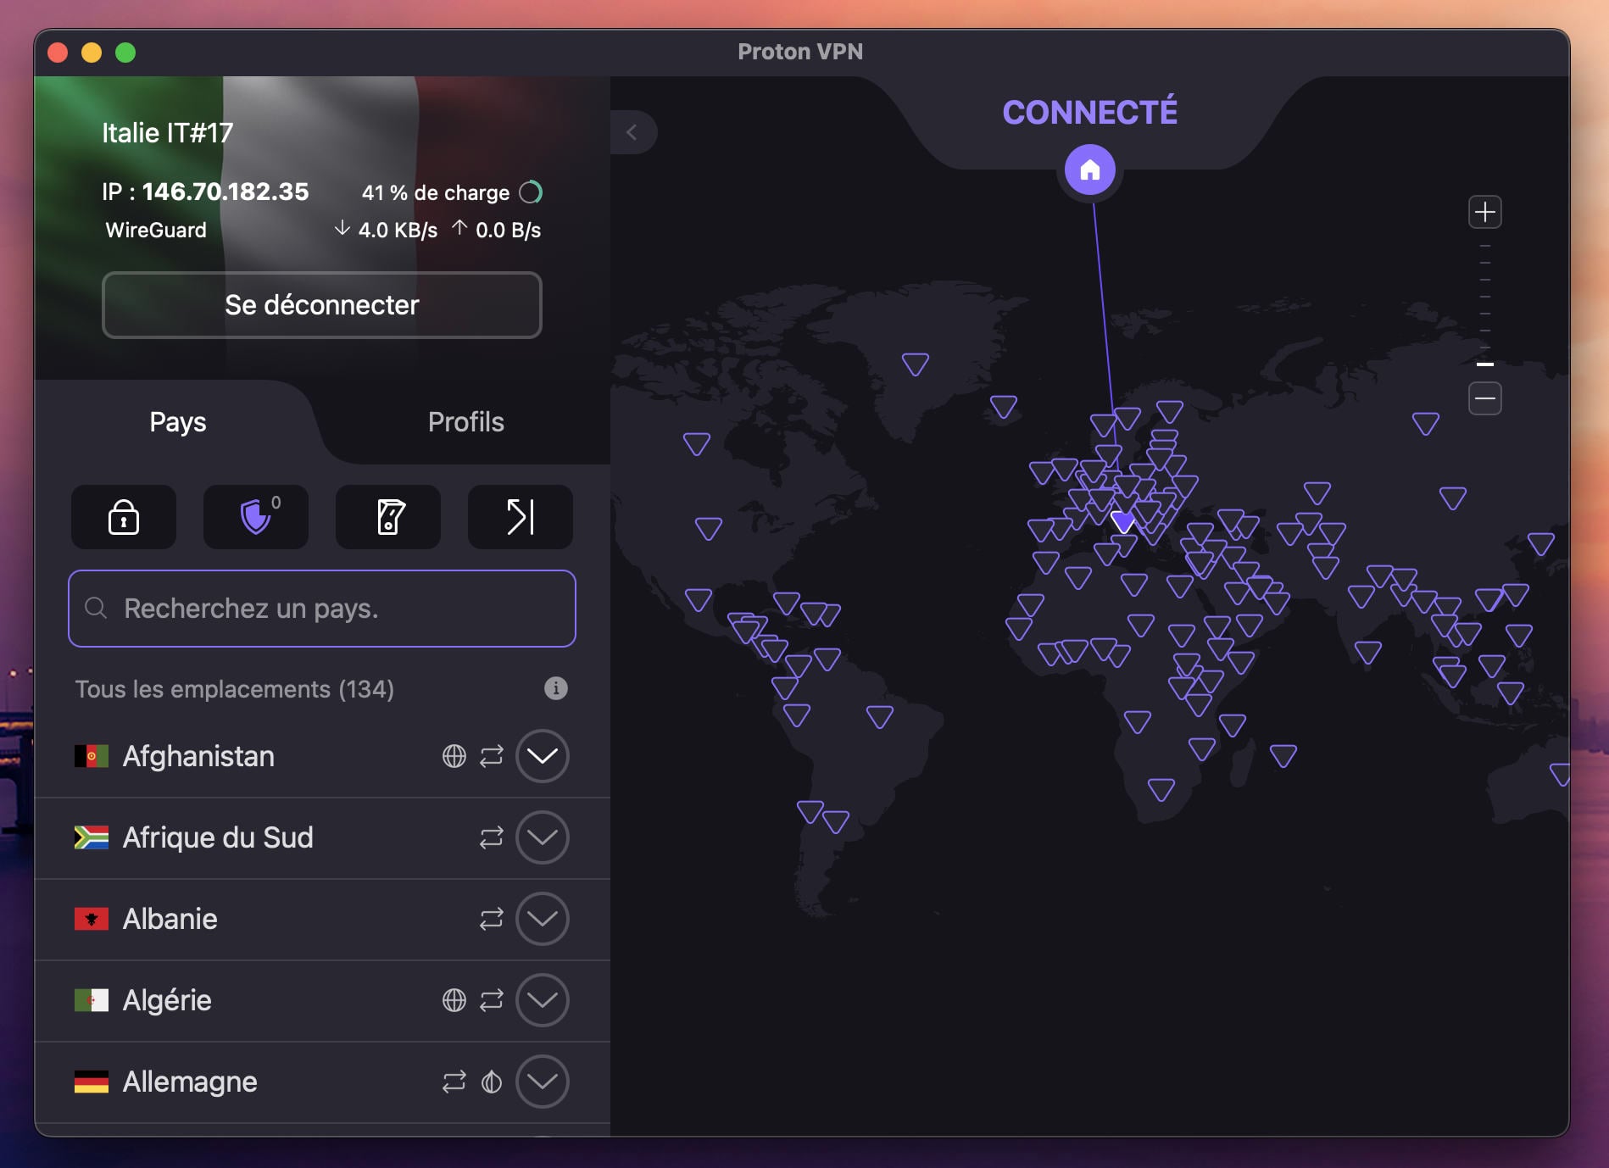Screen dimensions: 1609x1168
Task: Select the globe icon next to Algérie
Action: click(x=453, y=1000)
